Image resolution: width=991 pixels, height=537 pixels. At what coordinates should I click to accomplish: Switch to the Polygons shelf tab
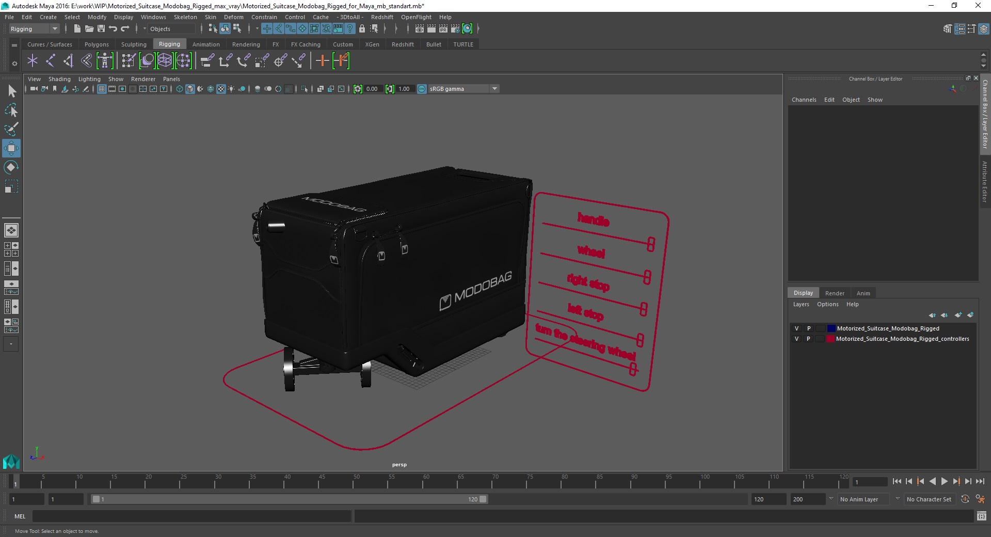pos(97,44)
